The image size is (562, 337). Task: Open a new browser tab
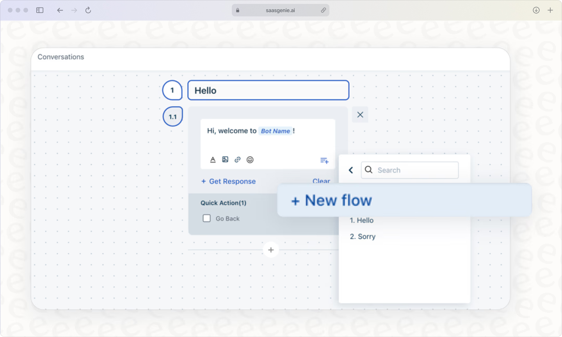click(550, 10)
